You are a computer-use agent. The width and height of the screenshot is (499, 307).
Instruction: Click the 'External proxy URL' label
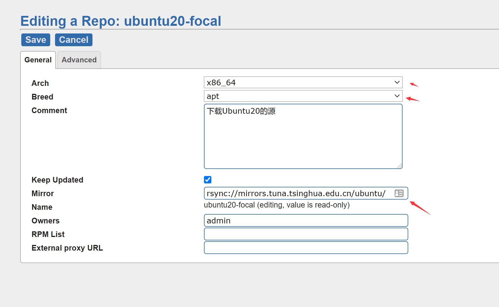coord(67,248)
